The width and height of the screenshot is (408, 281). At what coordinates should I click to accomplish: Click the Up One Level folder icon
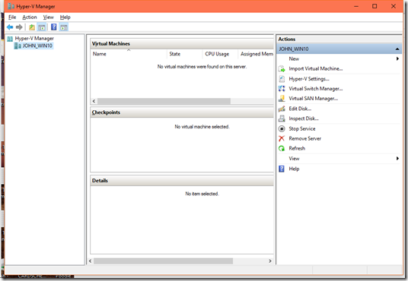tap(32, 27)
